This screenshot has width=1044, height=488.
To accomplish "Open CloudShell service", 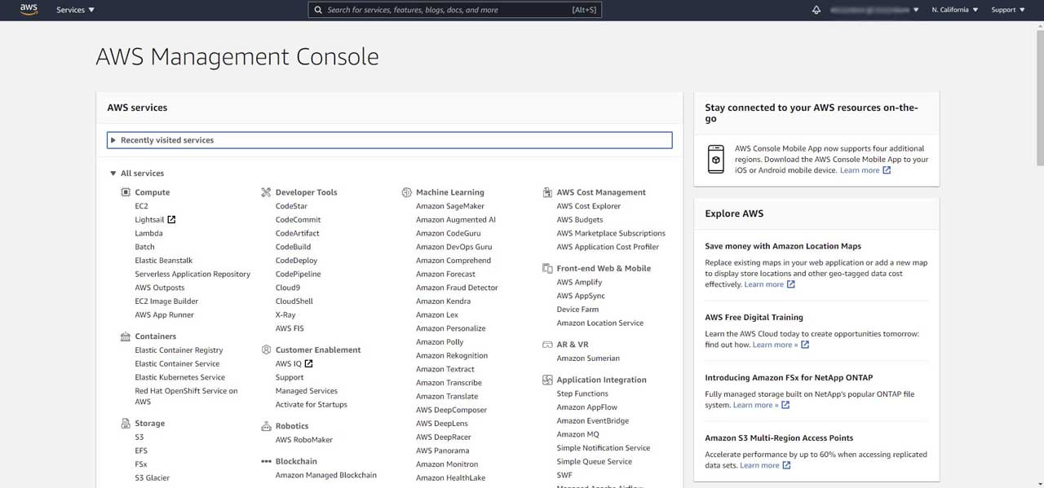I will click(294, 301).
